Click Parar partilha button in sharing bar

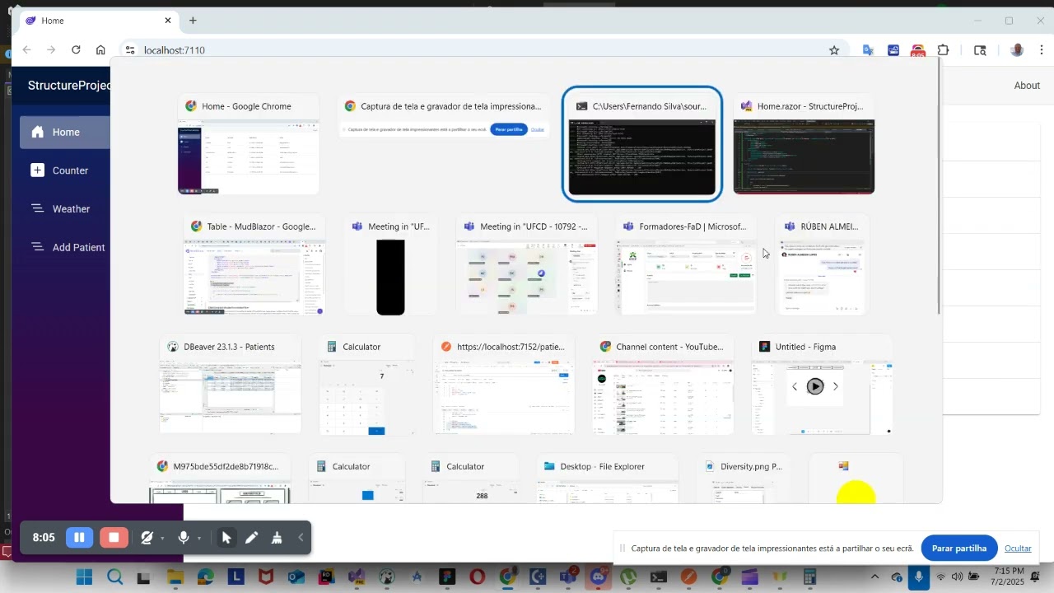(958, 549)
